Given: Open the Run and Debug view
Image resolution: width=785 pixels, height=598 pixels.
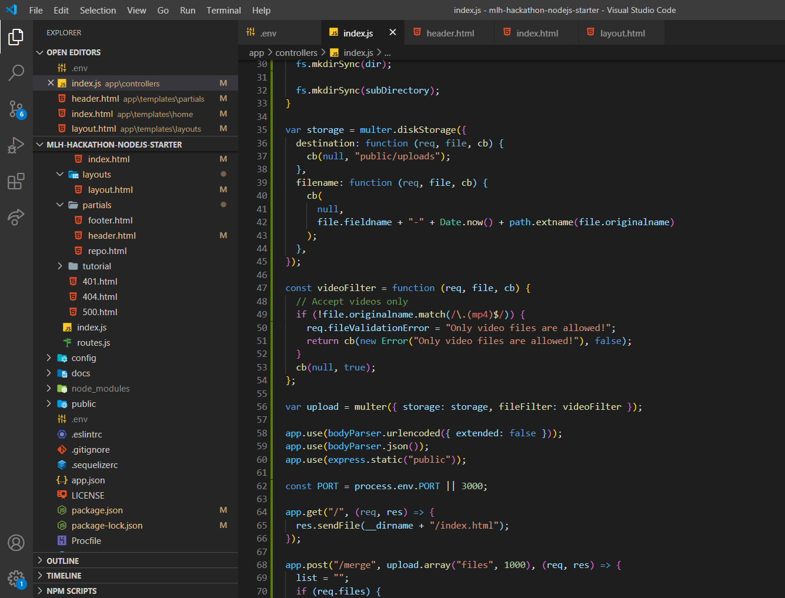Looking at the screenshot, I should [x=16, y=145].
